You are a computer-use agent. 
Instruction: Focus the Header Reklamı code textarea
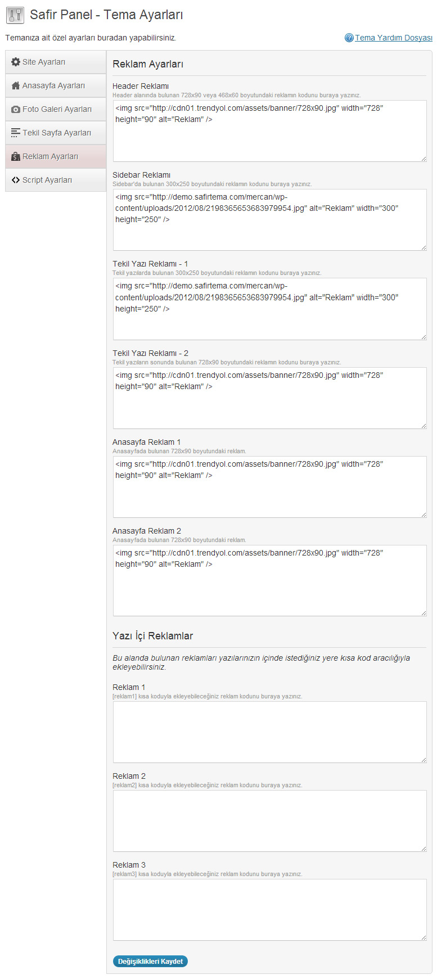pyautogui.click(x=270, y=131)
